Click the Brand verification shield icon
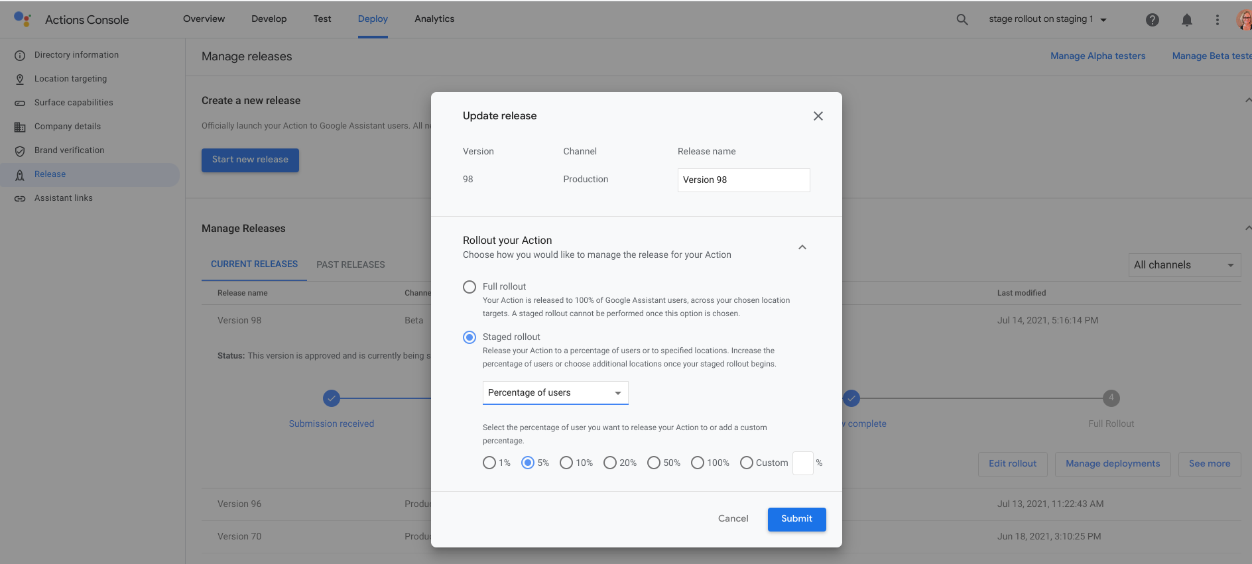1252x564 pixels. click(x=20, y=150)
